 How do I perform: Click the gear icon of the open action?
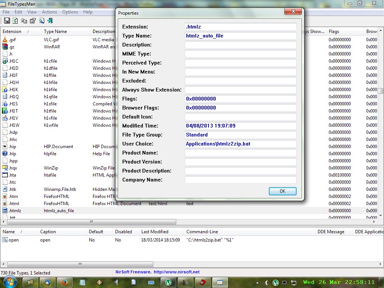pos(4,240)
